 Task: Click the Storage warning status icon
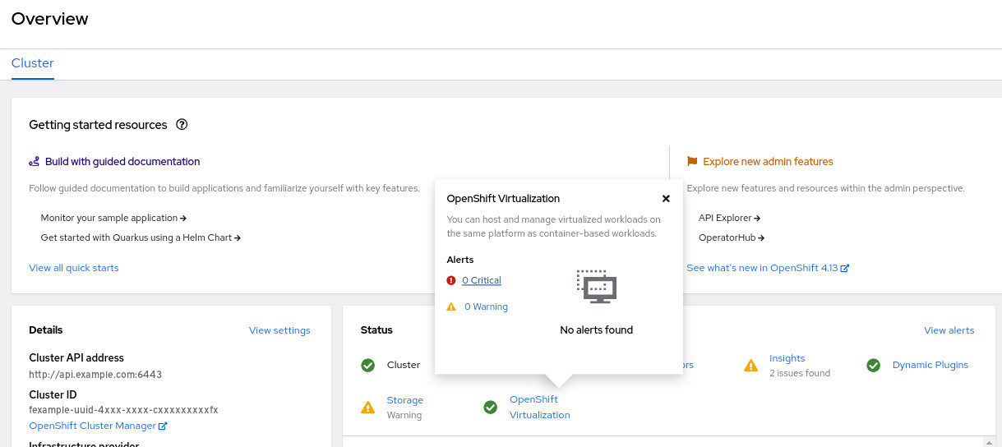(368, 407)
